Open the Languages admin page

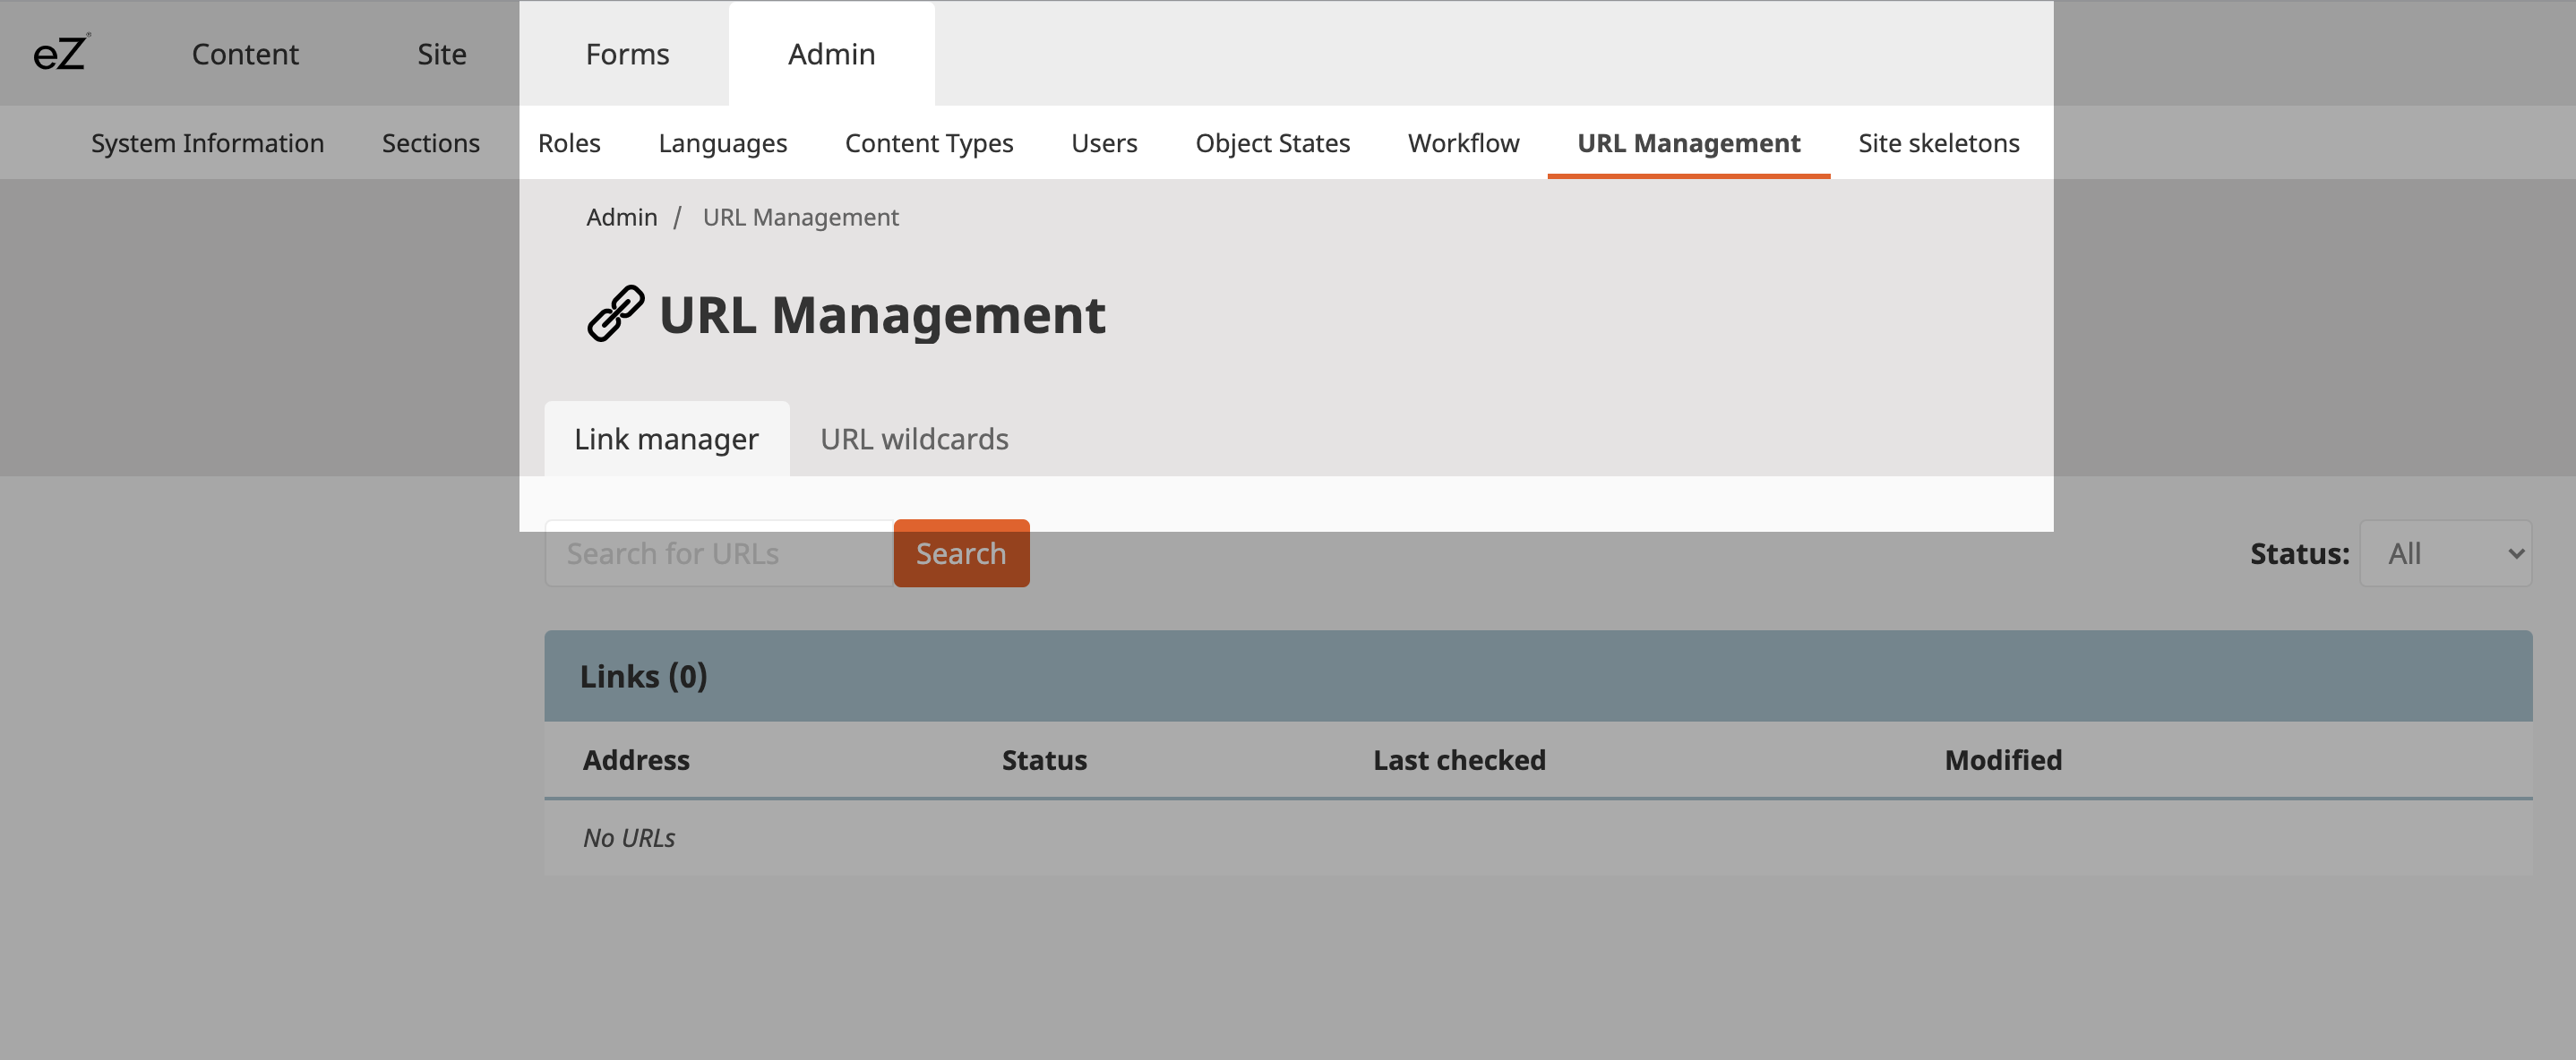click(x=722, y=143)
